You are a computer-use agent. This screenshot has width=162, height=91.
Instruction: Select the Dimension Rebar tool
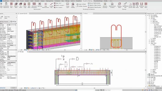(141, 5)
